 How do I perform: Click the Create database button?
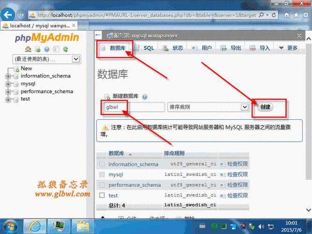coord(265,107)
